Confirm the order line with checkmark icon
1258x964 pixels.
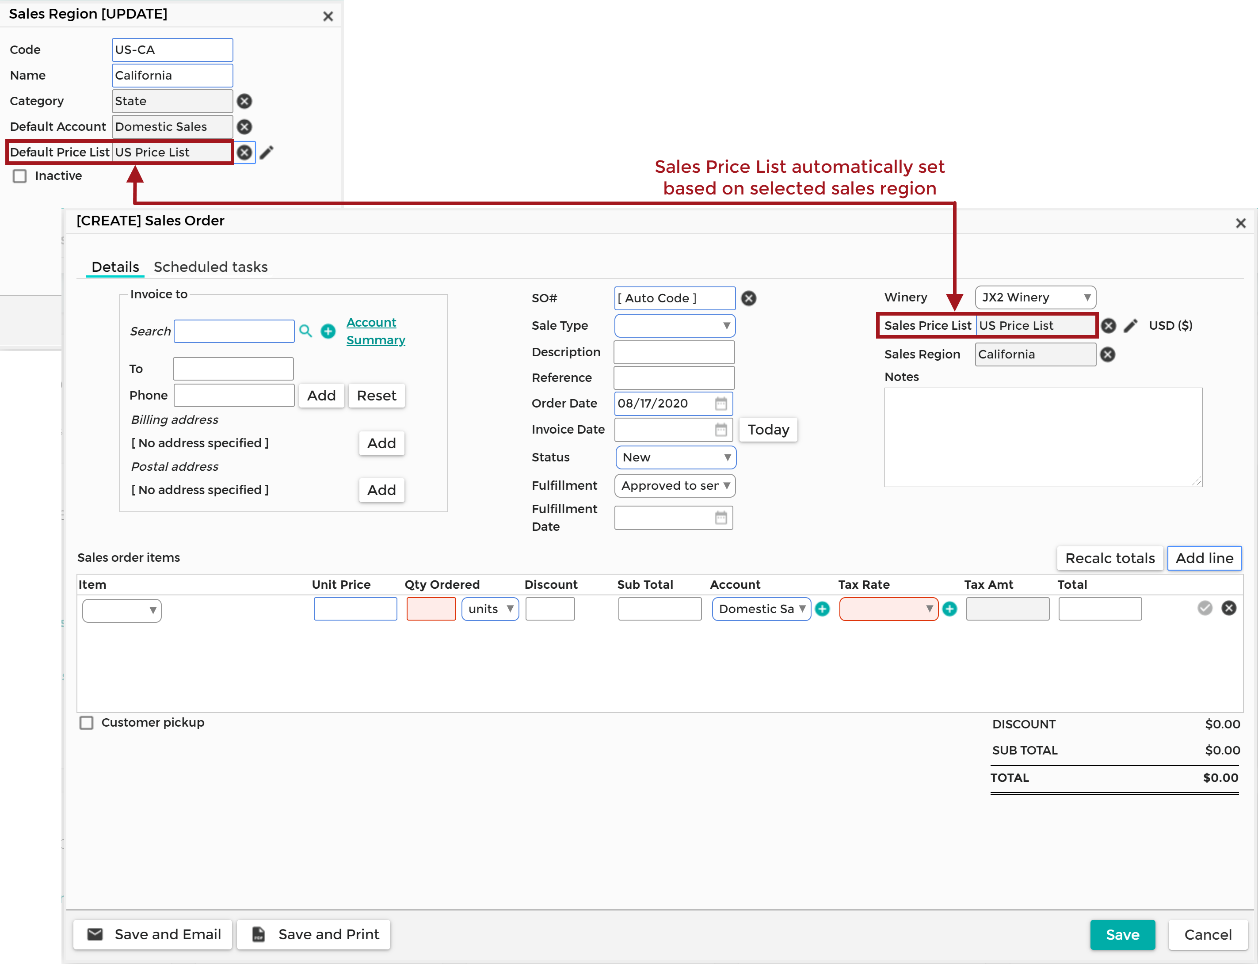pyautogui.click(x=1205, y=608)
